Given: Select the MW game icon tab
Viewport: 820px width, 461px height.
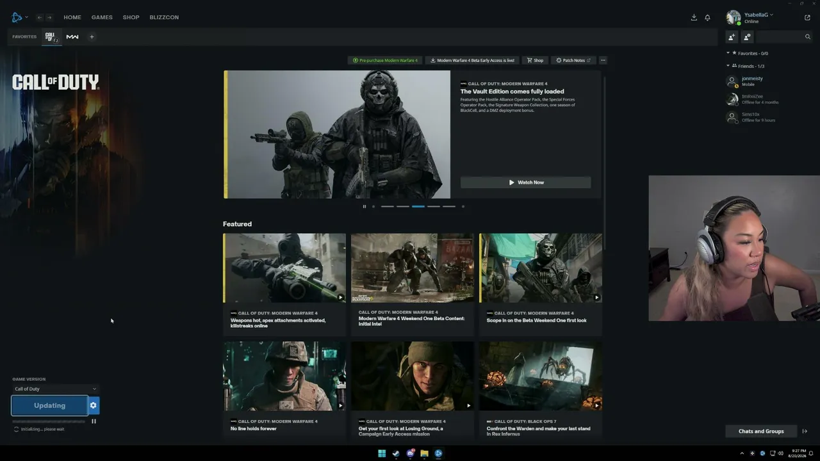Looking at the screenshot, I should click(72, 36).
